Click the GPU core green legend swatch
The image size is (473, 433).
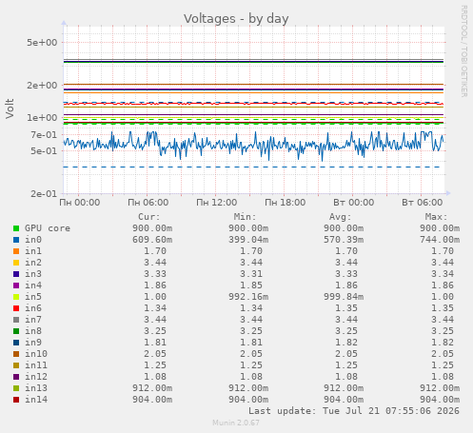tap(16, 228)
